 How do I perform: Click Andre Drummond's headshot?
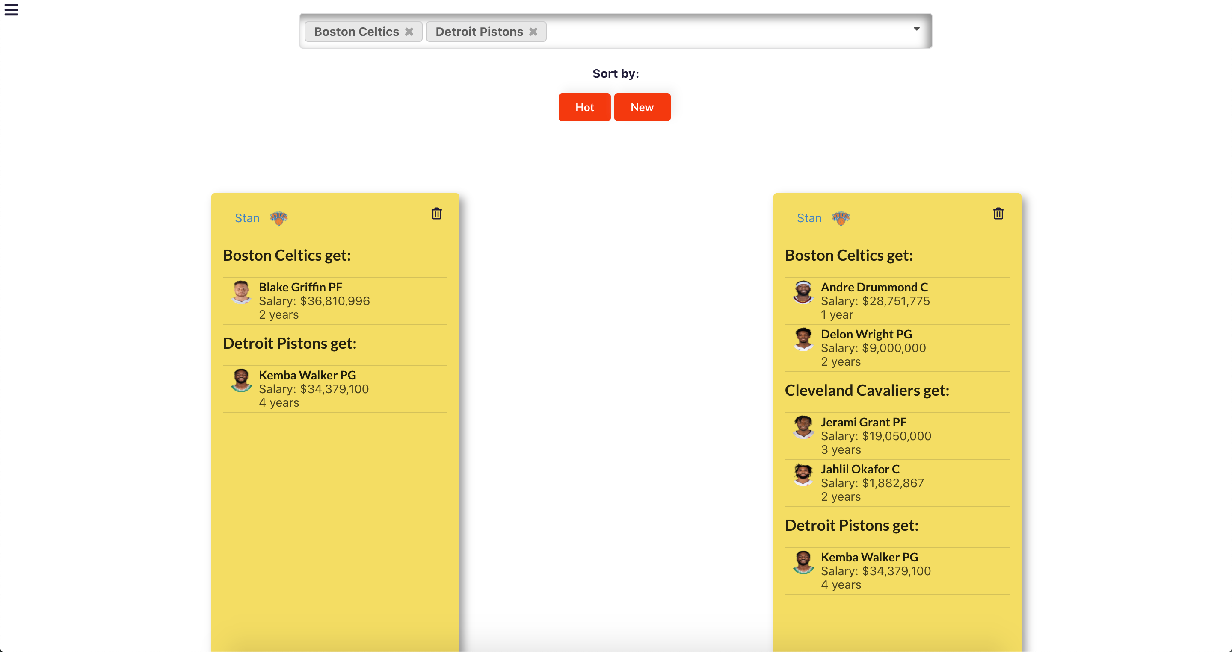point(803,292)
